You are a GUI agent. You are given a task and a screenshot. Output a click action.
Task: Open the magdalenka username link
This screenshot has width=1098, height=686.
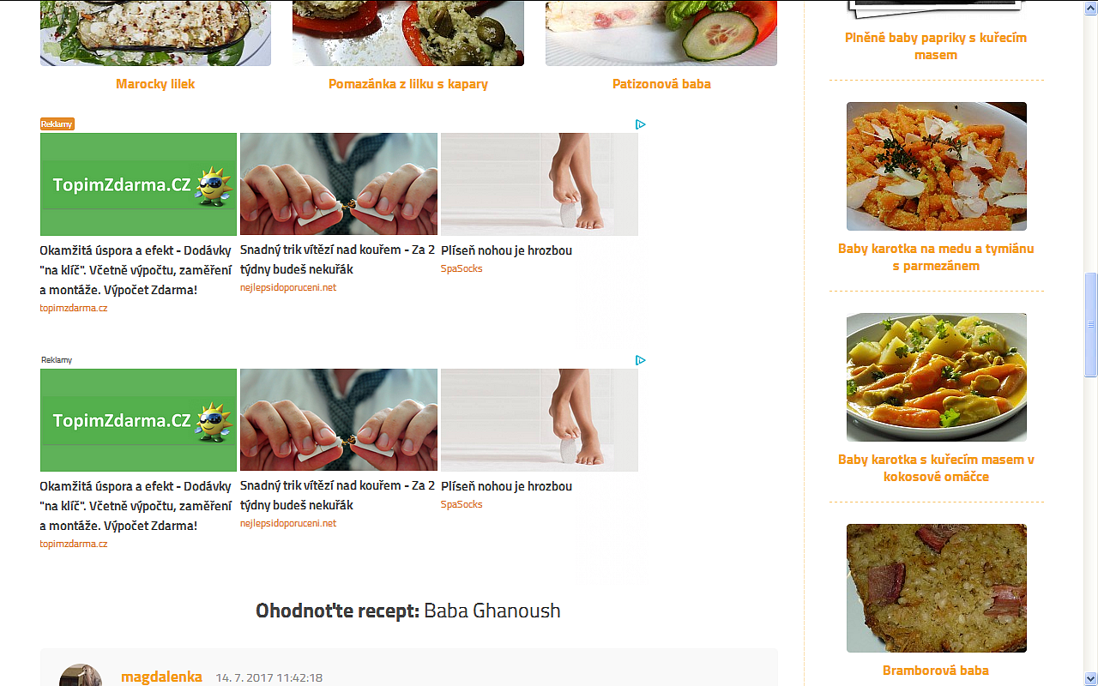tap(161, 677)
